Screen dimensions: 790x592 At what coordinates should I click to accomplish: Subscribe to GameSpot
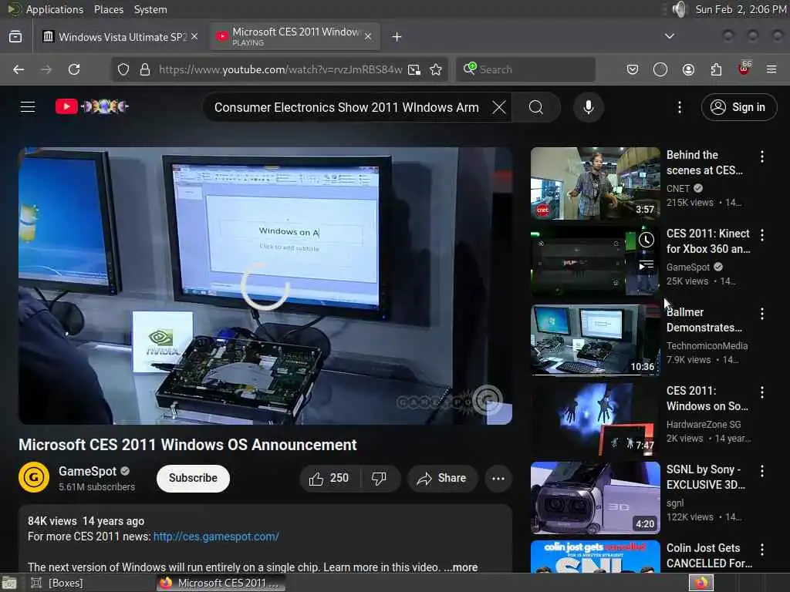(193, 478)
